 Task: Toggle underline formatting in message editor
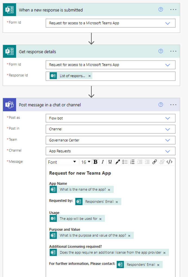click(110, 162)
